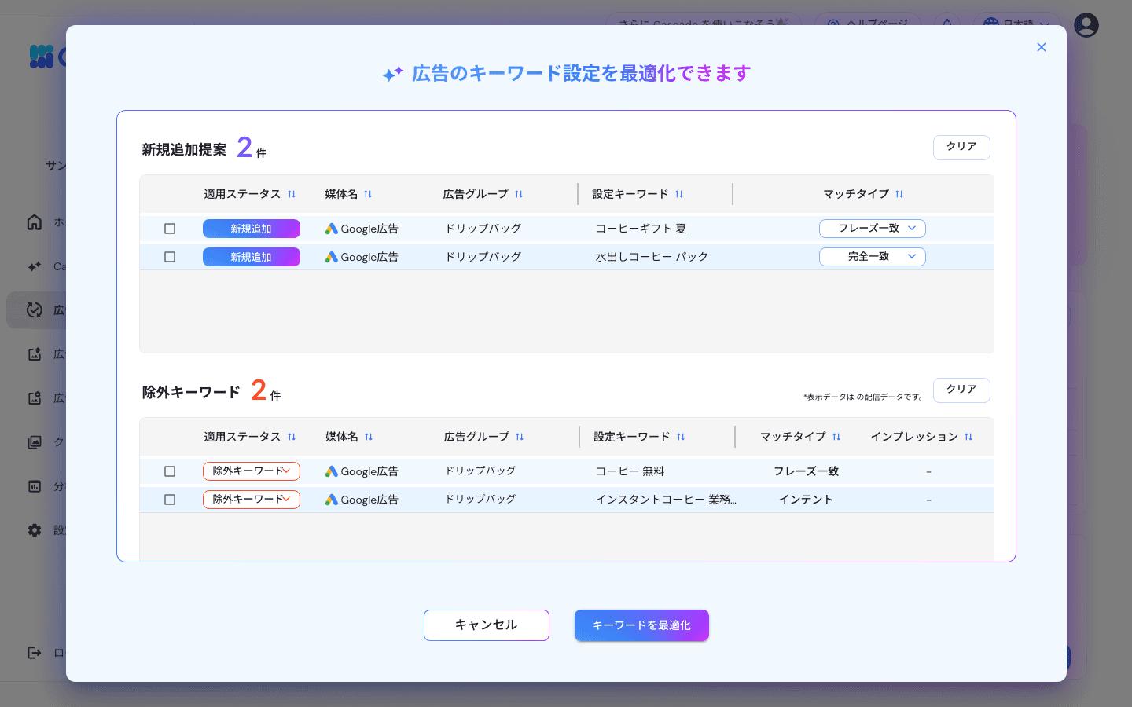Open the ad optimization cycle icon in sidebar
Screen dimensions: 1132x707
35,310
